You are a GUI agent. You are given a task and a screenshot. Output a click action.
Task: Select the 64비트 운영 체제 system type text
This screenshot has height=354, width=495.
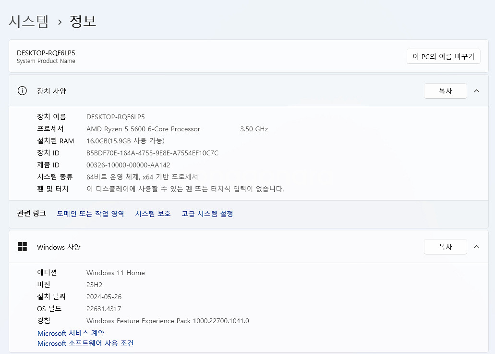point(143,177)
